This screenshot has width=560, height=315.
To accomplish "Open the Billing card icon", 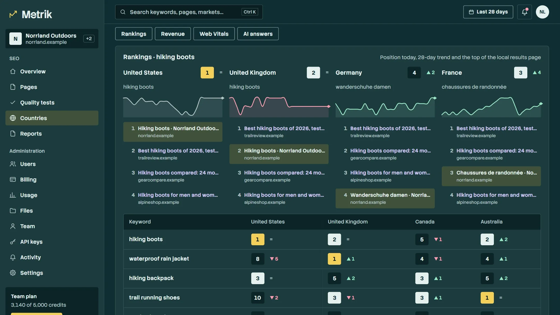I will pos(13,179).
